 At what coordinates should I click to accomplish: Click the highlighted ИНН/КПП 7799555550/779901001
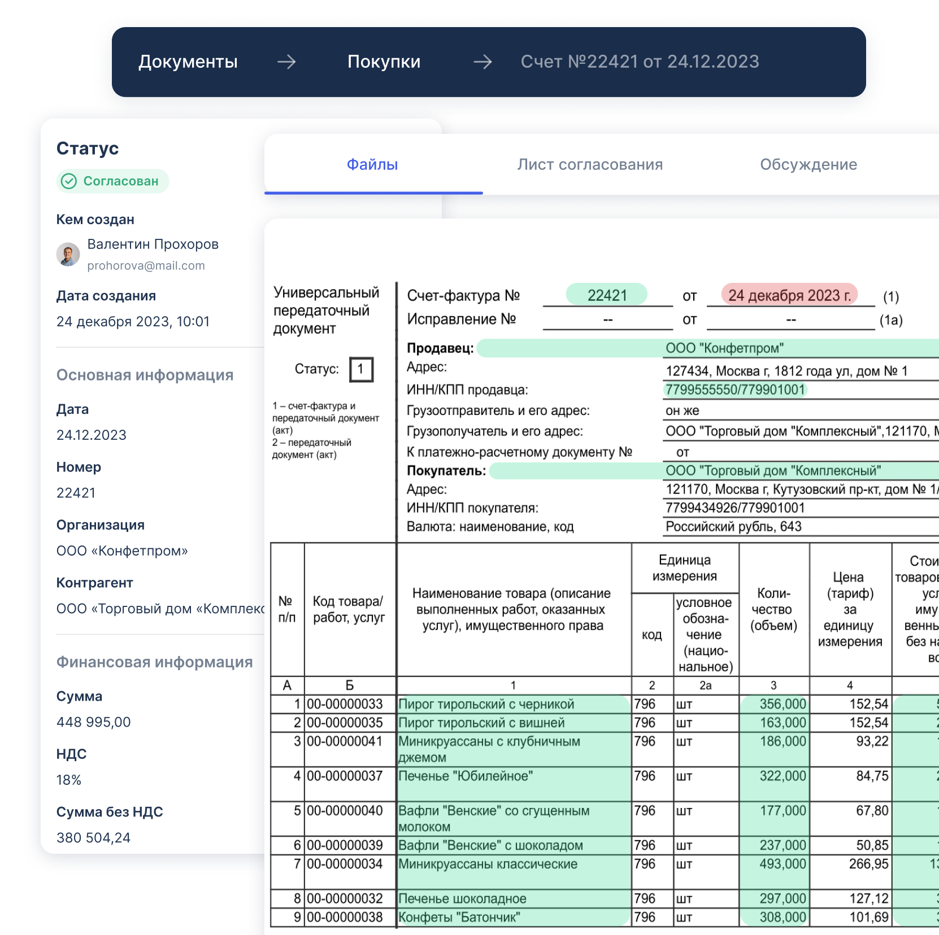(734, 390)
